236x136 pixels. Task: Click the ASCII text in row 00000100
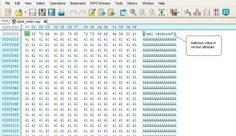(160, 120)
